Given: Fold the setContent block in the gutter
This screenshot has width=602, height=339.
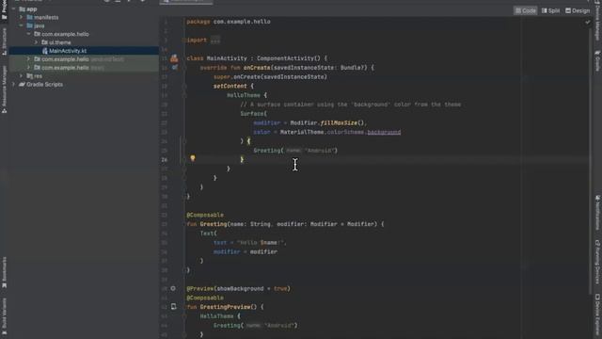Looking at the screenshot, I should pyautogui.click(x=184, y=86).
